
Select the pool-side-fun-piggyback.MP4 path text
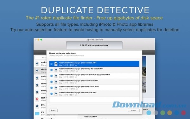(85, 75)
